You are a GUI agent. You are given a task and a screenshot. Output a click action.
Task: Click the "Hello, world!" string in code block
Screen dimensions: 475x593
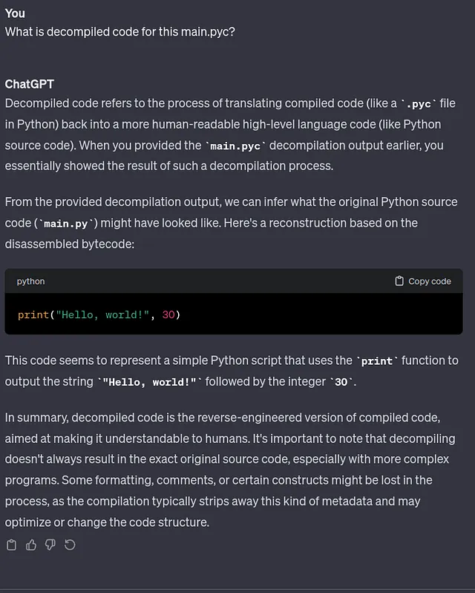click(102, 314)
